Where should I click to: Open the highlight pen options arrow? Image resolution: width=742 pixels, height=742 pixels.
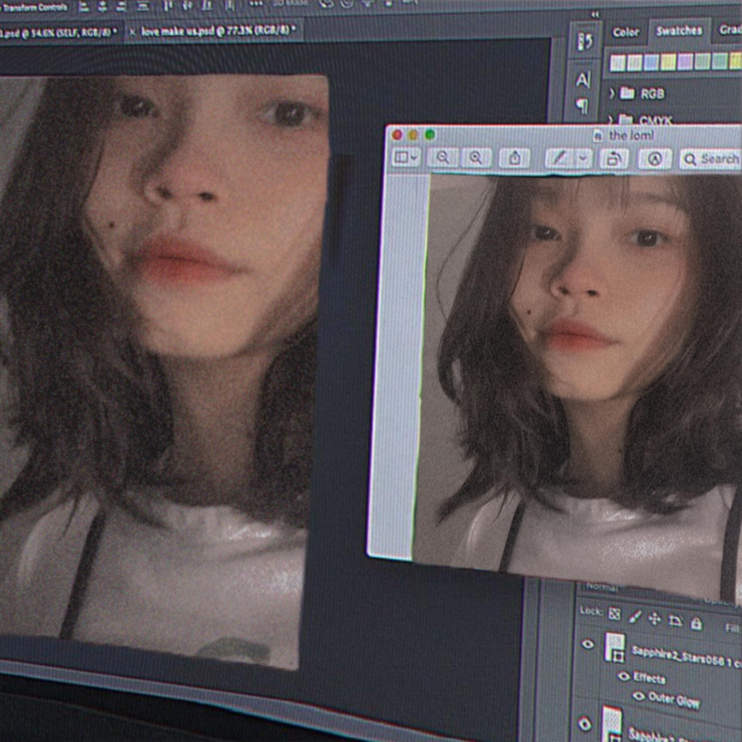click(583, 158)
